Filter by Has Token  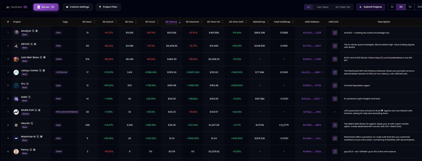click(322, 7)
